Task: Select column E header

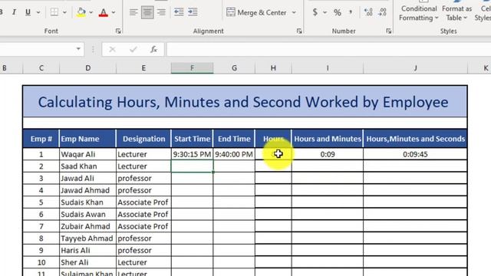Action: (143, 68)
